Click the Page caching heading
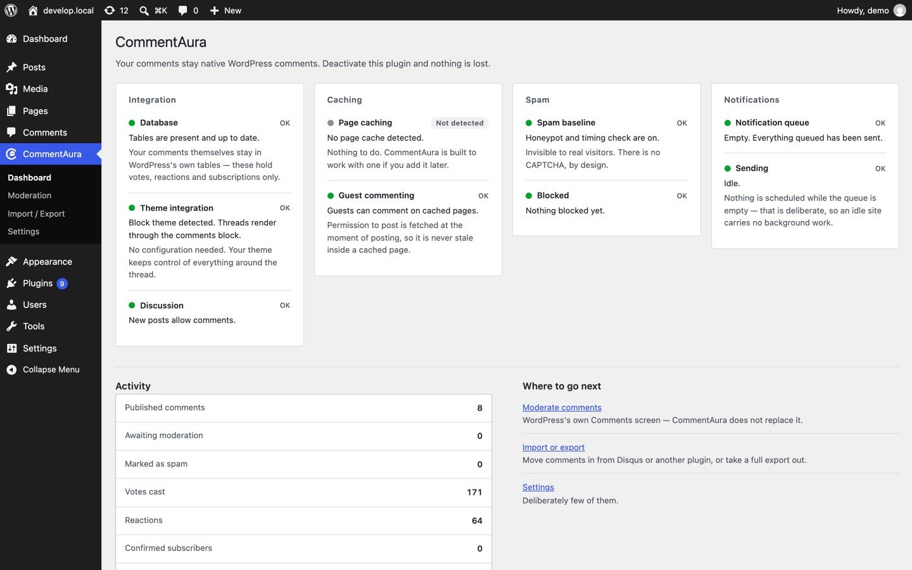This screenshot has height=570, width=912. 365,122
